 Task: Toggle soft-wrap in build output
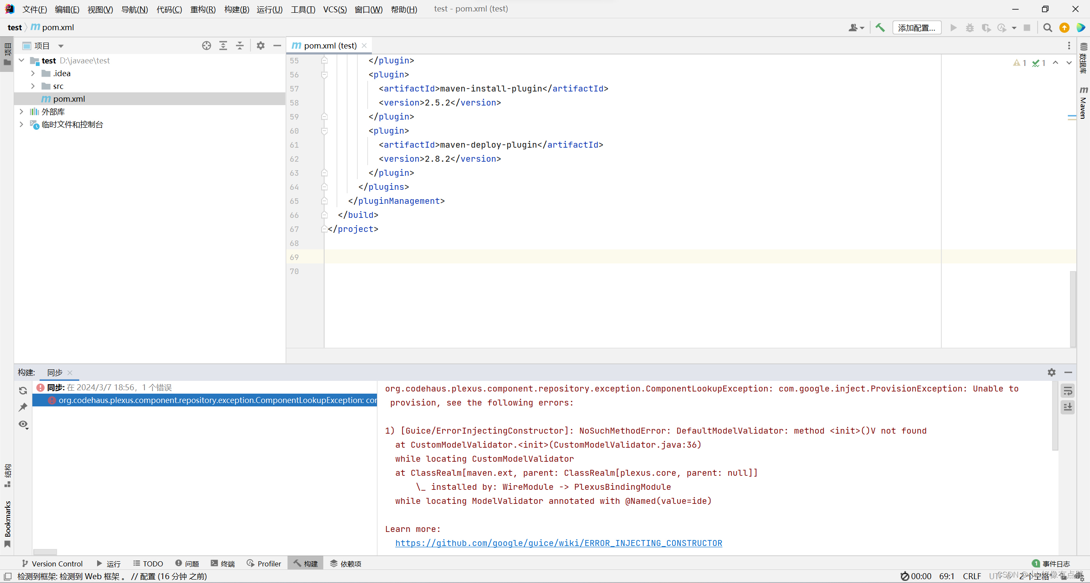coord(1067,391)
